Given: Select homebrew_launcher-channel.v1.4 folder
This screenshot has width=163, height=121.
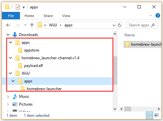Looking at the screenshot, I should point(50,58).
